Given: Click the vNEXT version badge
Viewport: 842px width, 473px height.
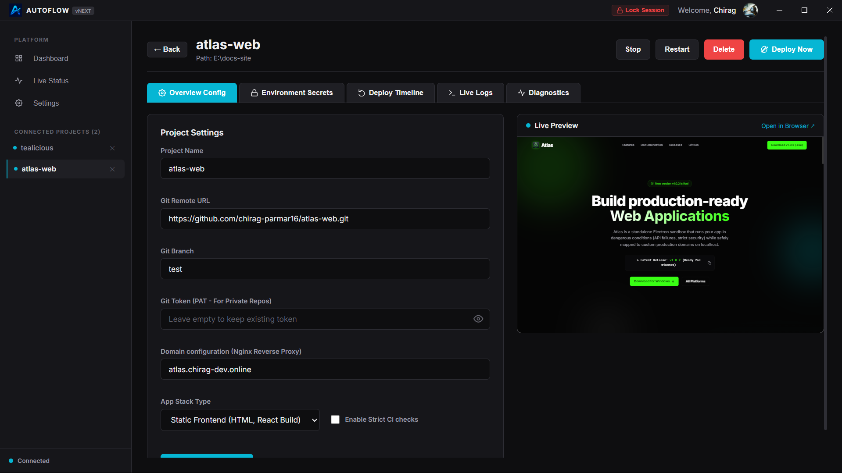Looking at the screenshot, I should click(x=83, y=11).
